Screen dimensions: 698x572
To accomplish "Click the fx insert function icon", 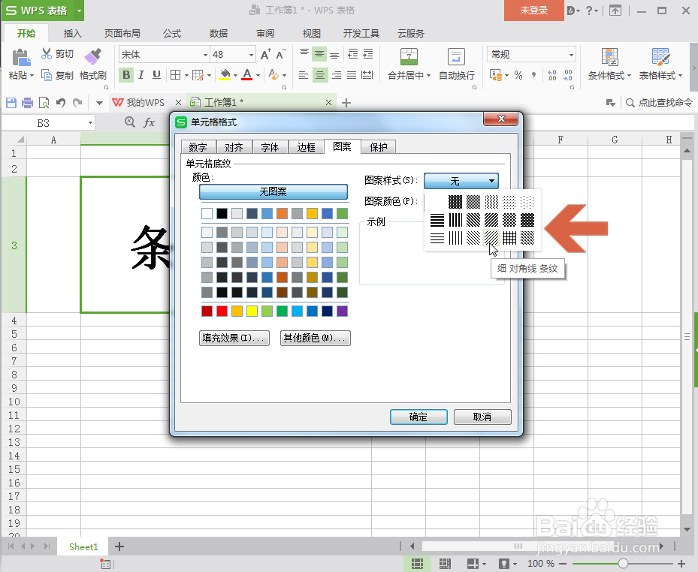I will pos(149,122).
